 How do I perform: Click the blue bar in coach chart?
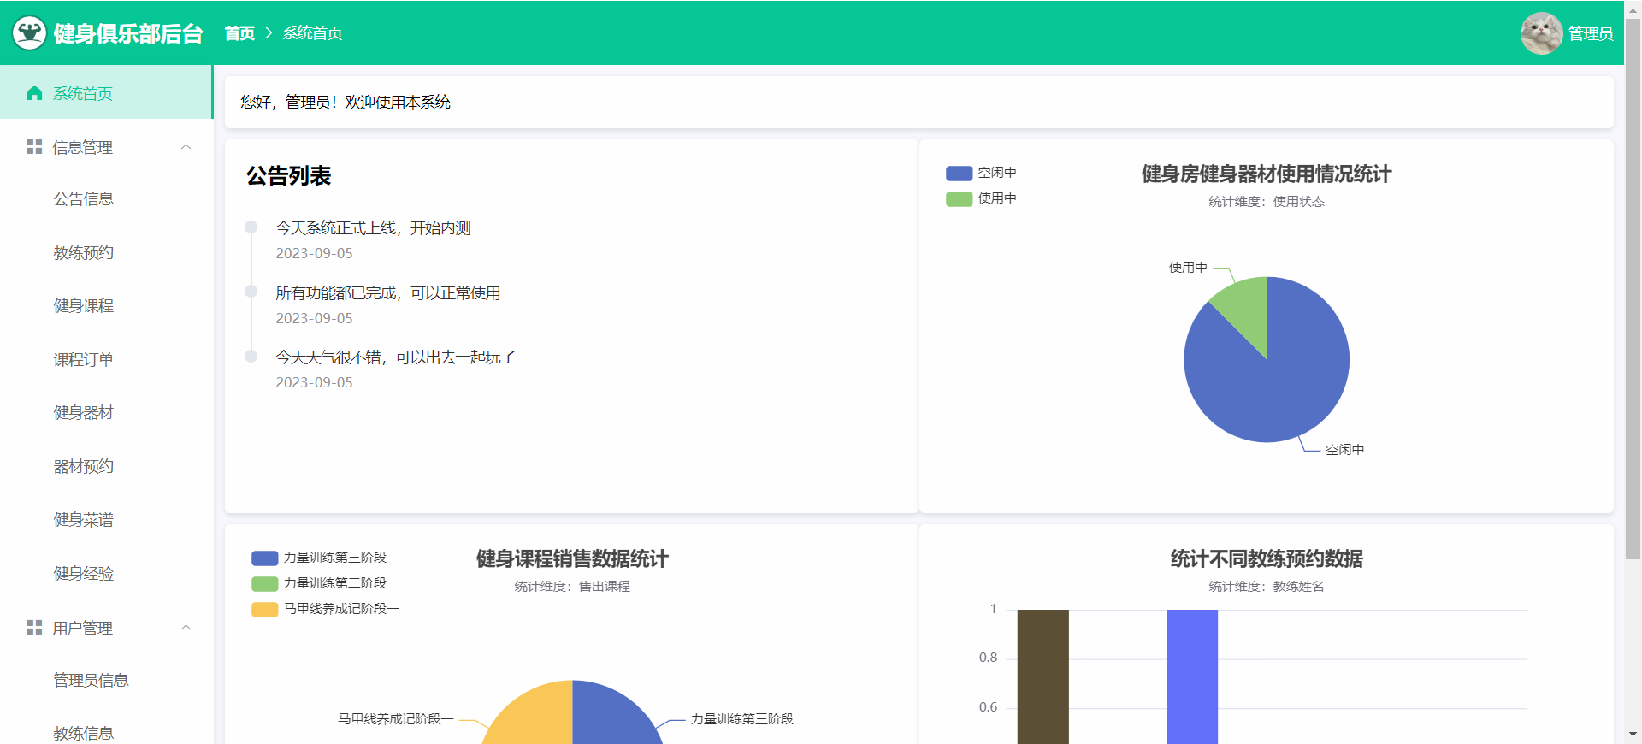(x=1191, y=676)
